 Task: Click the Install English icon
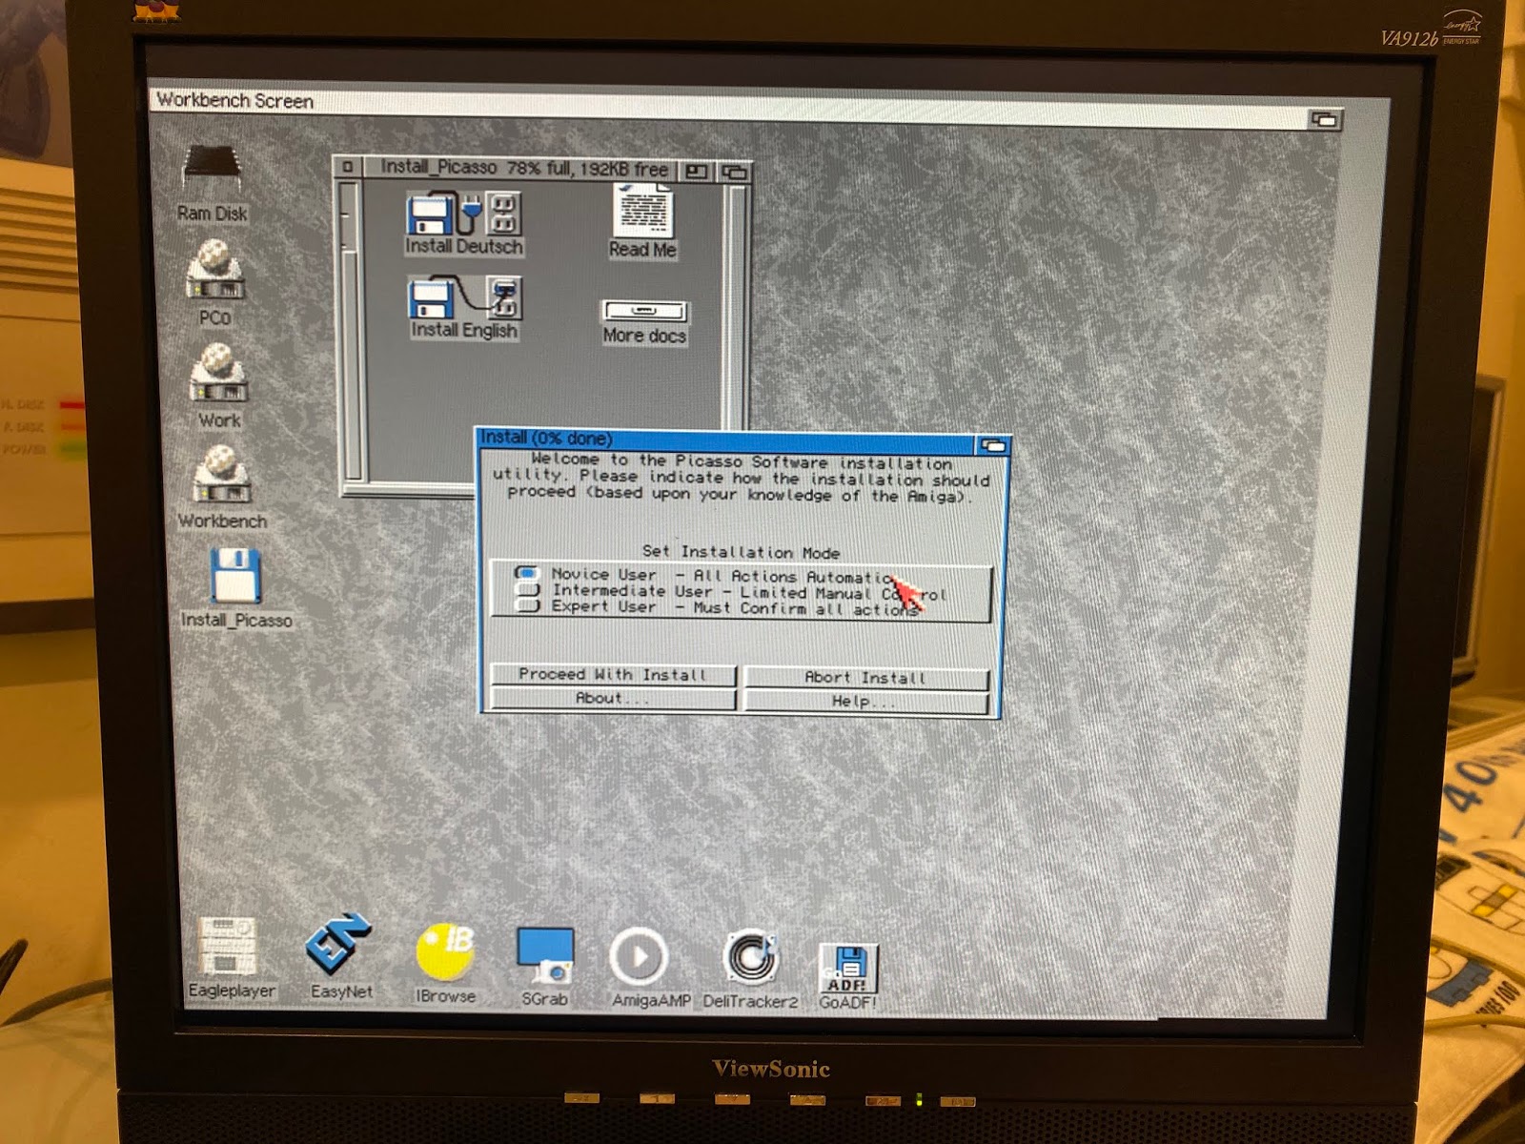pyautogui.click(x=464, y=307)
